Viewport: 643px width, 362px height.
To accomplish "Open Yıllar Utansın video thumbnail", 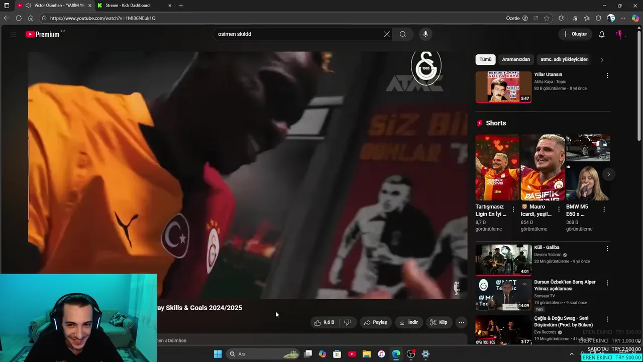I will click(503, 87).
